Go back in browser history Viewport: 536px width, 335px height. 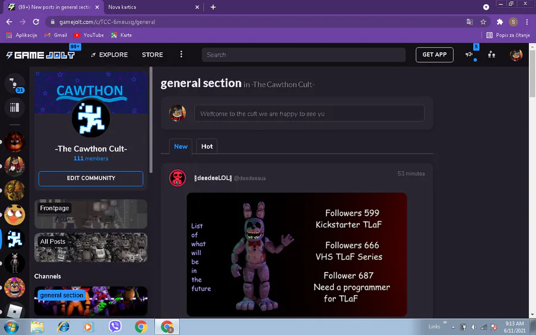click(9, 22)
